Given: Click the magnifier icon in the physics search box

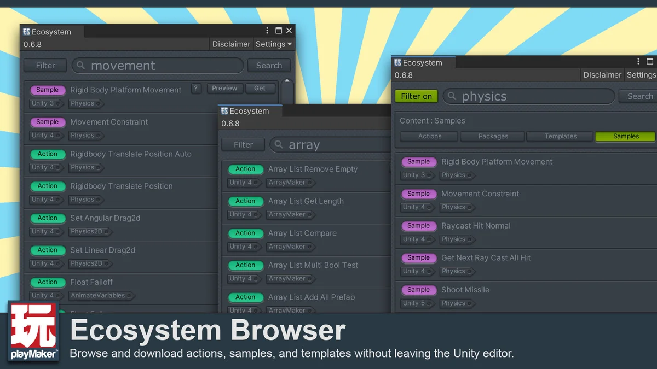Looking at the screenshot, I should click(x=452, y=96).
